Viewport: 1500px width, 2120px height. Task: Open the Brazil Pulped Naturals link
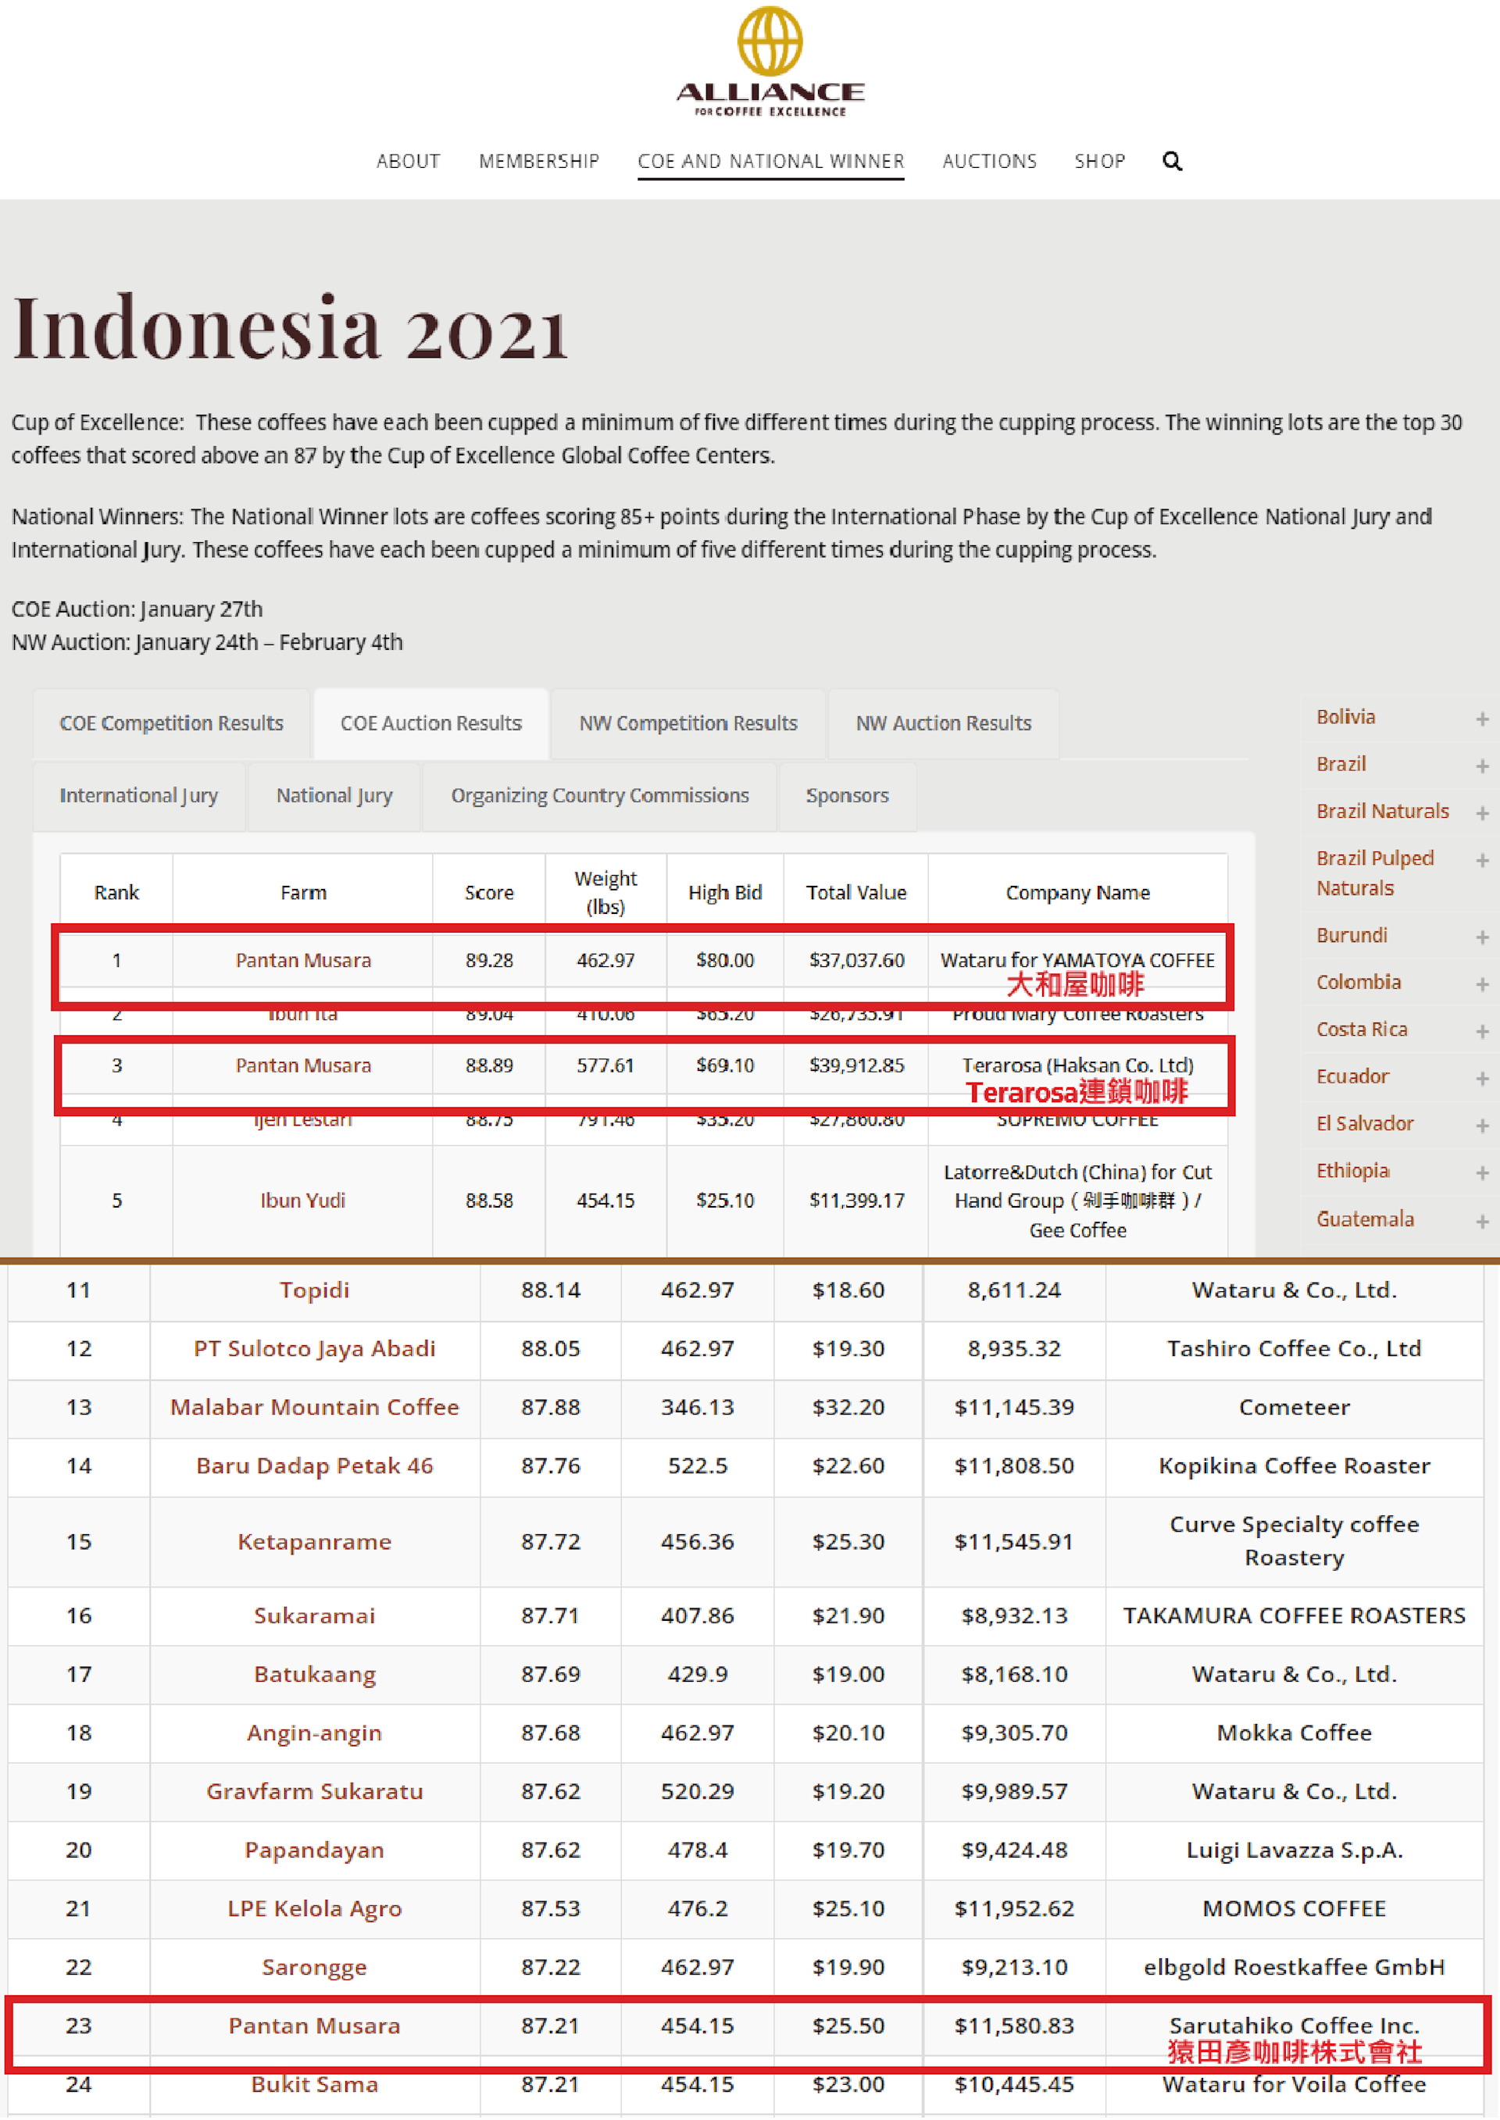(x=1374, y=873)
